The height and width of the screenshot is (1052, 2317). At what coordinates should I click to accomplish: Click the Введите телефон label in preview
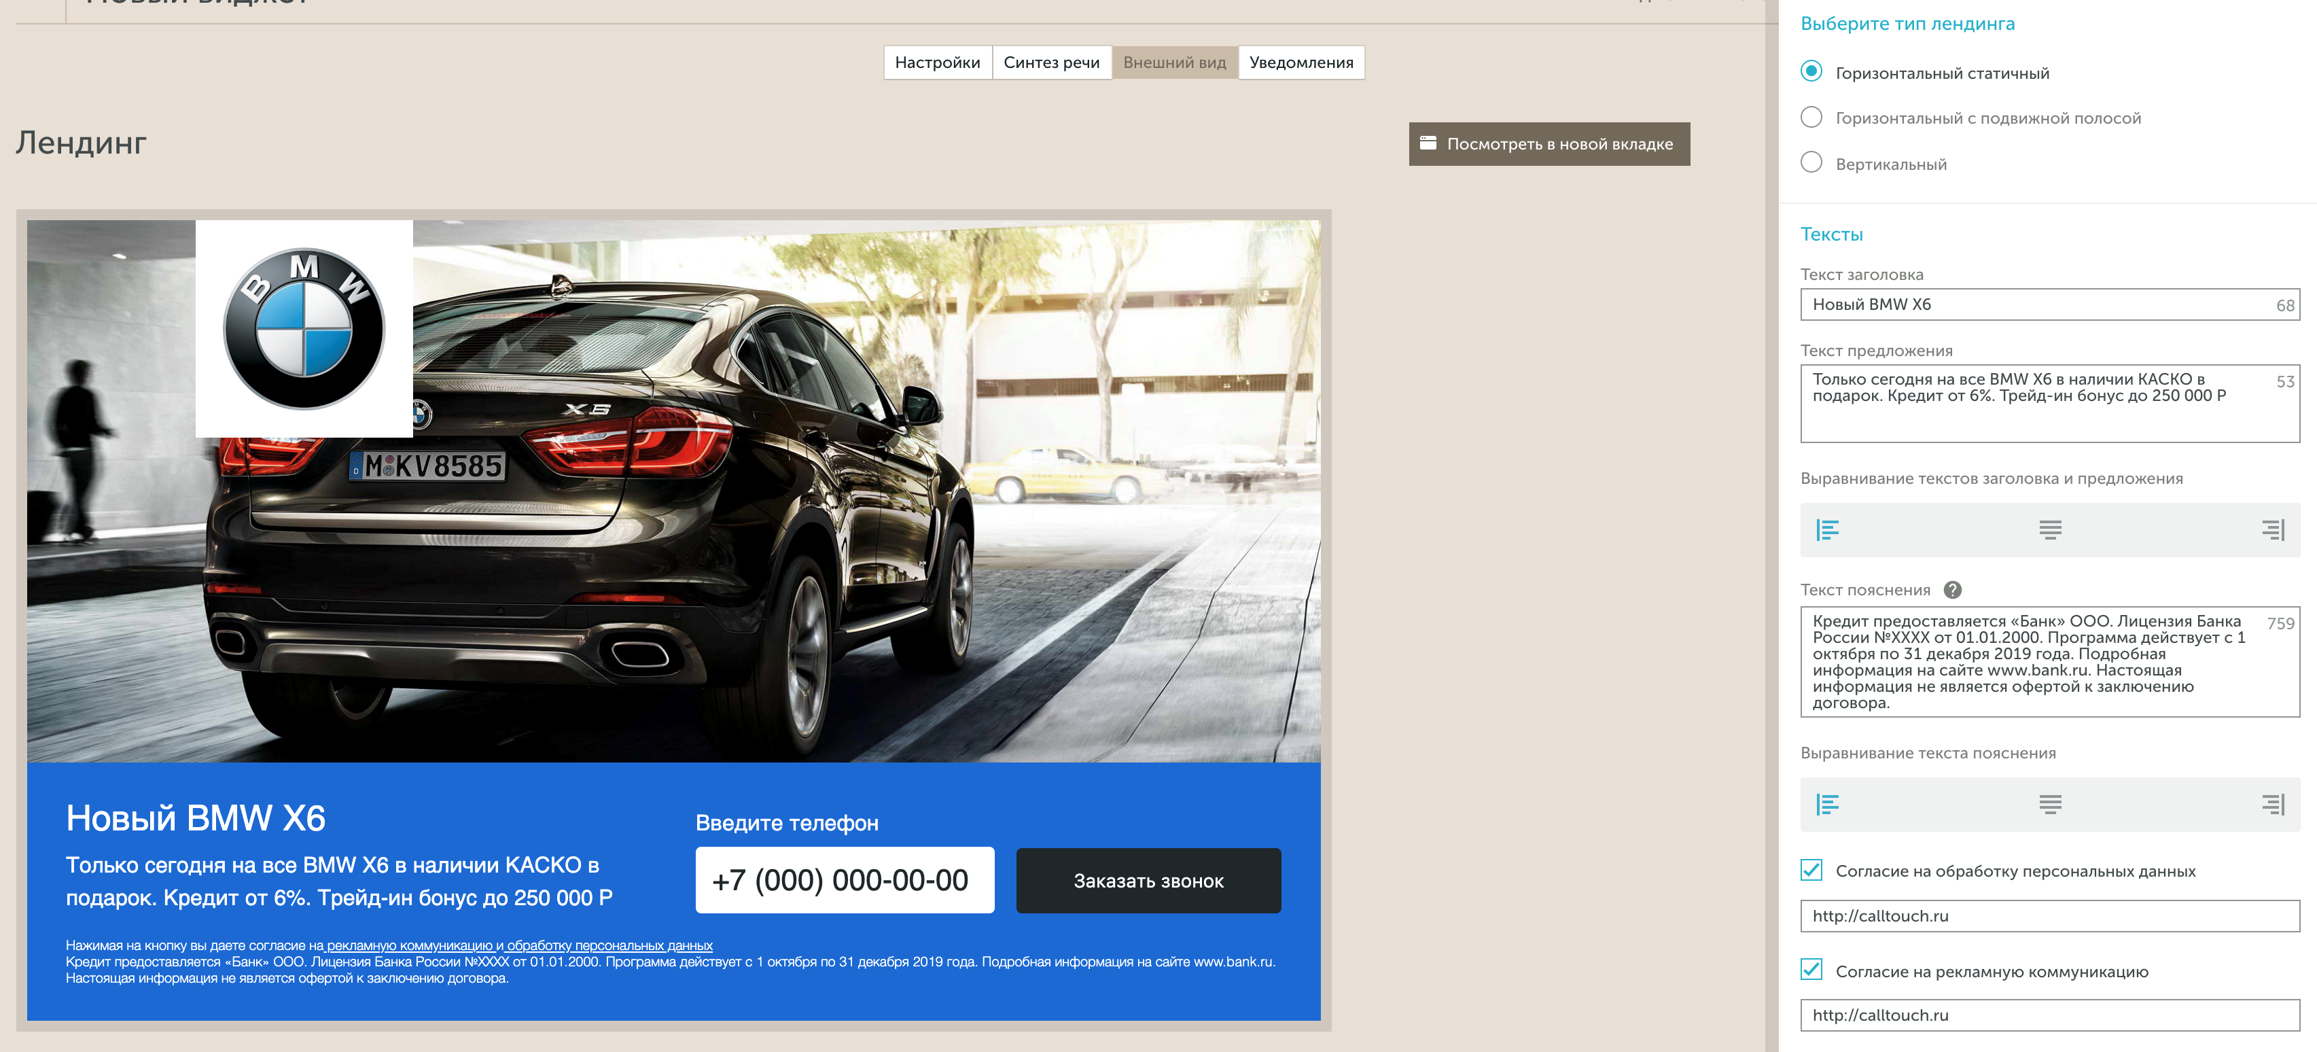[x=787, y=822]
